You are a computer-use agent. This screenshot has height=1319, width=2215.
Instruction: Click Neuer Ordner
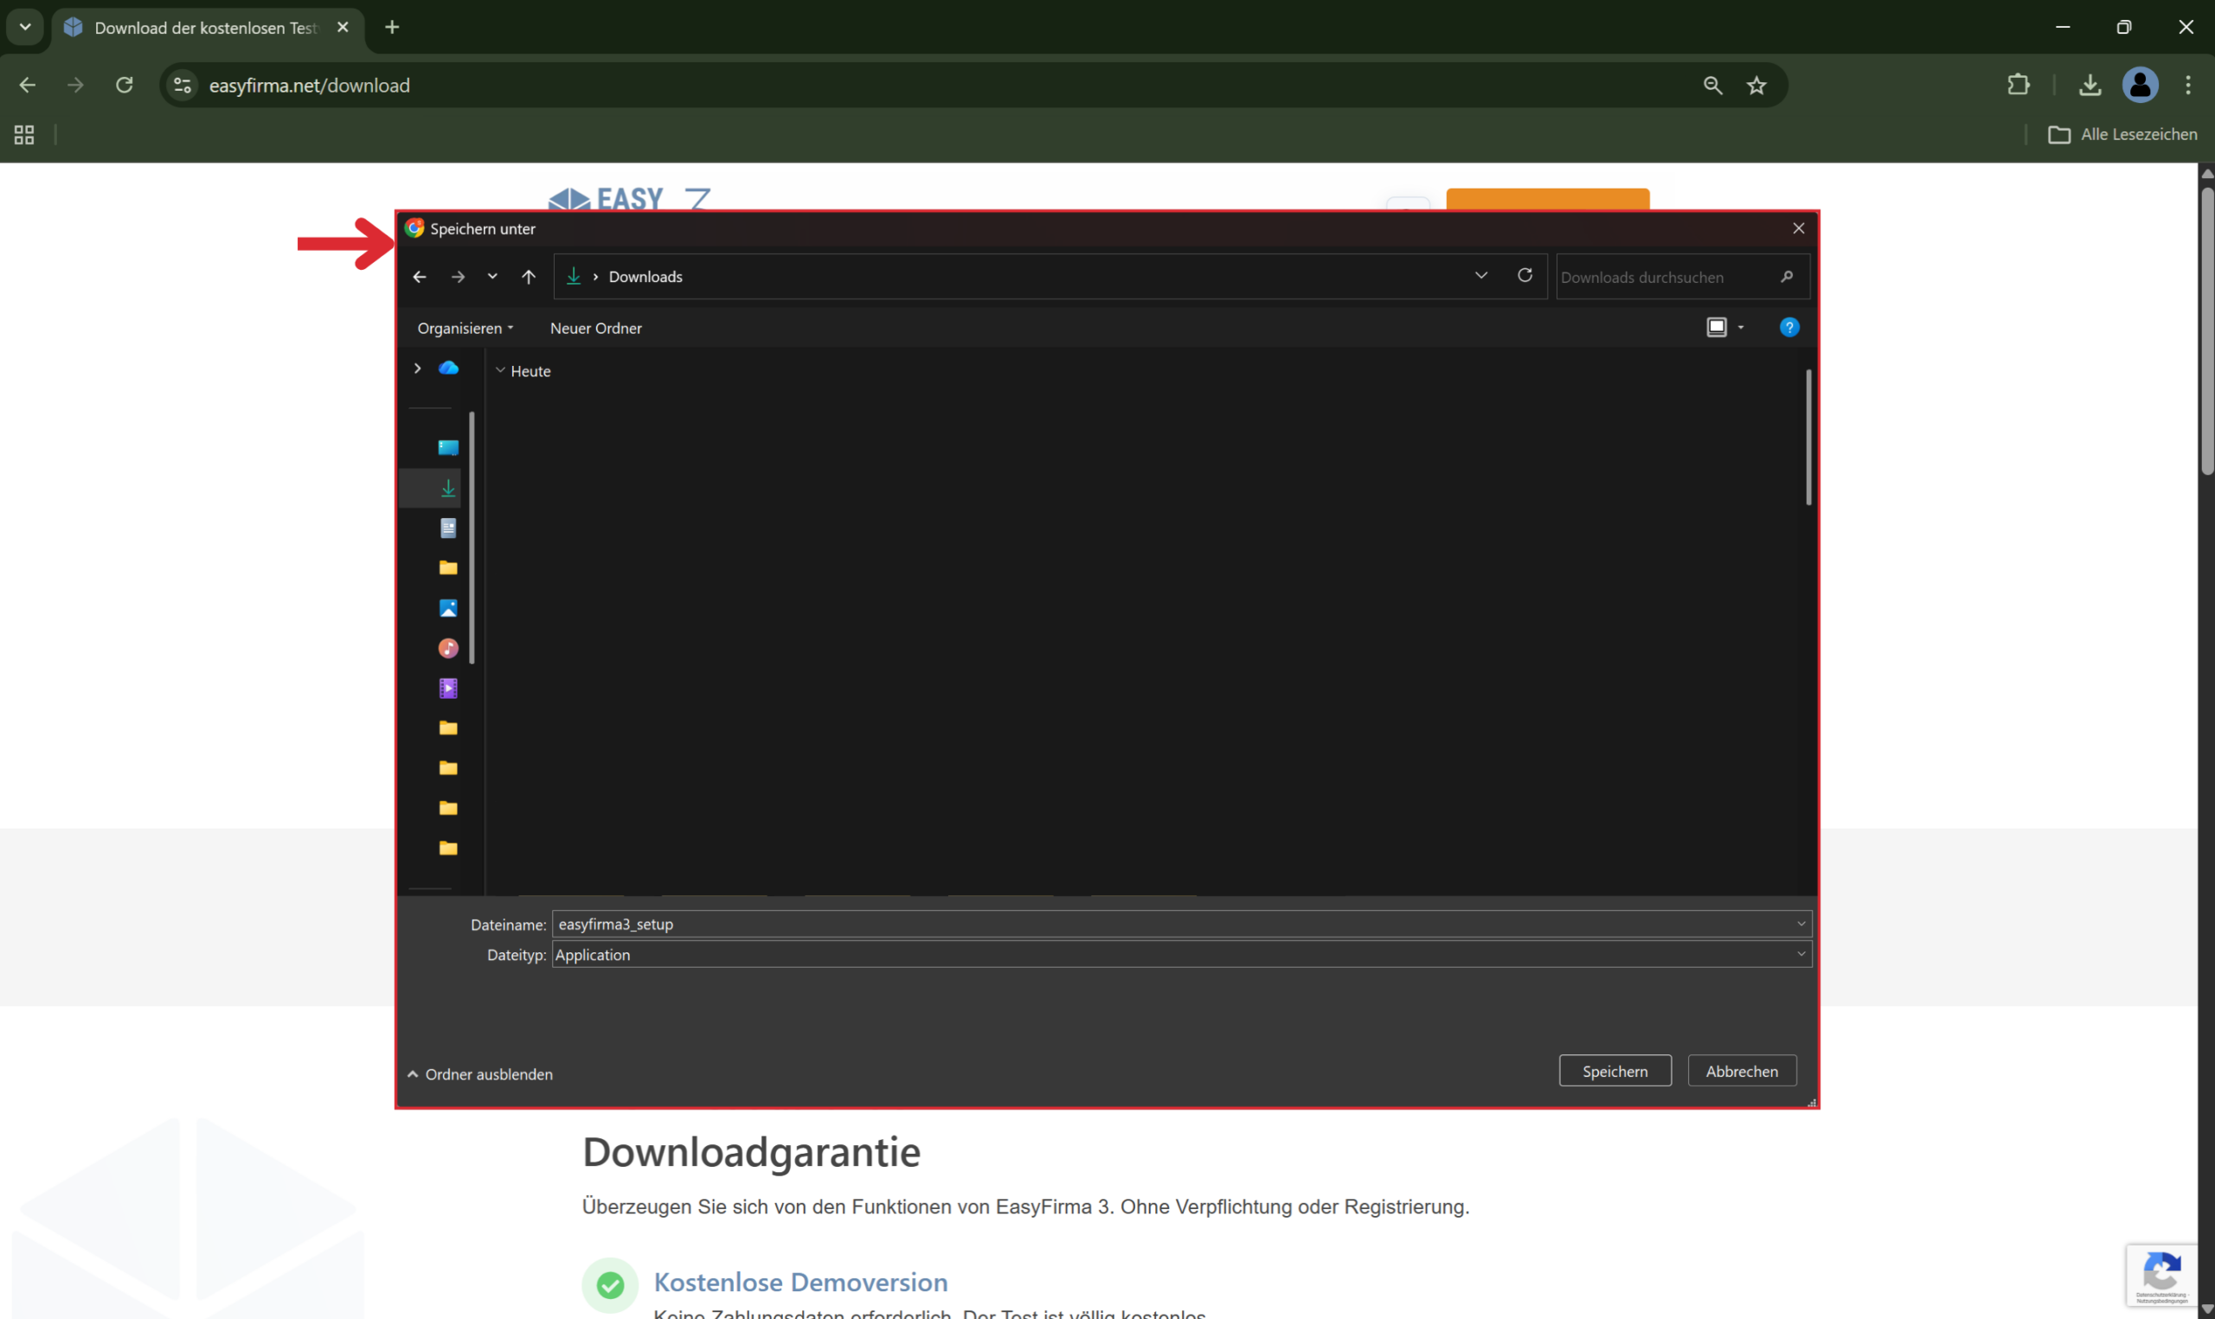coord(595,329)
